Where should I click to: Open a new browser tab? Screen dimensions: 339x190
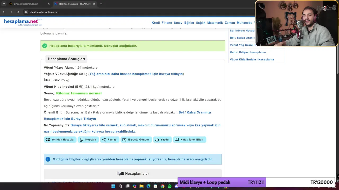pos(101,4)
